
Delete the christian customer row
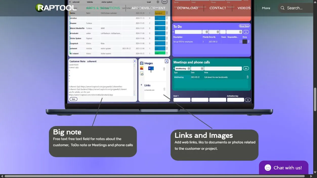pyautogui.click(x=167, y=18)
